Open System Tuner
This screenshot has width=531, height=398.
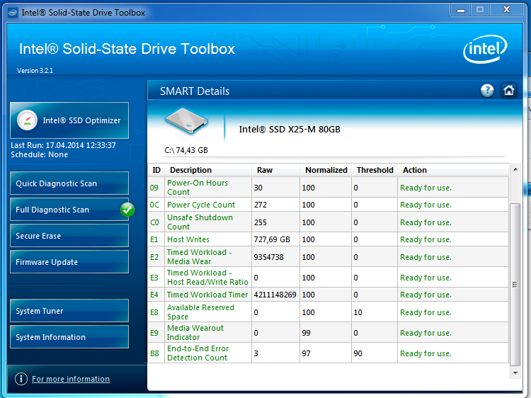(69, 311)
